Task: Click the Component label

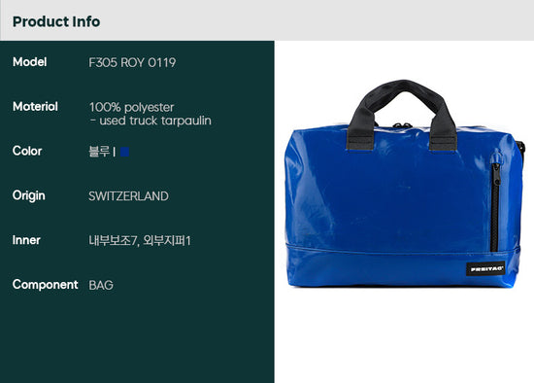Action: pos(46,285)
